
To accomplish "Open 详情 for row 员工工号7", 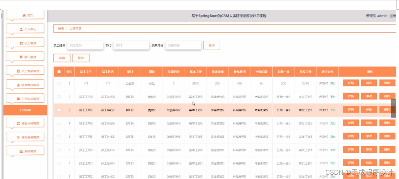I will click(351, 110).
